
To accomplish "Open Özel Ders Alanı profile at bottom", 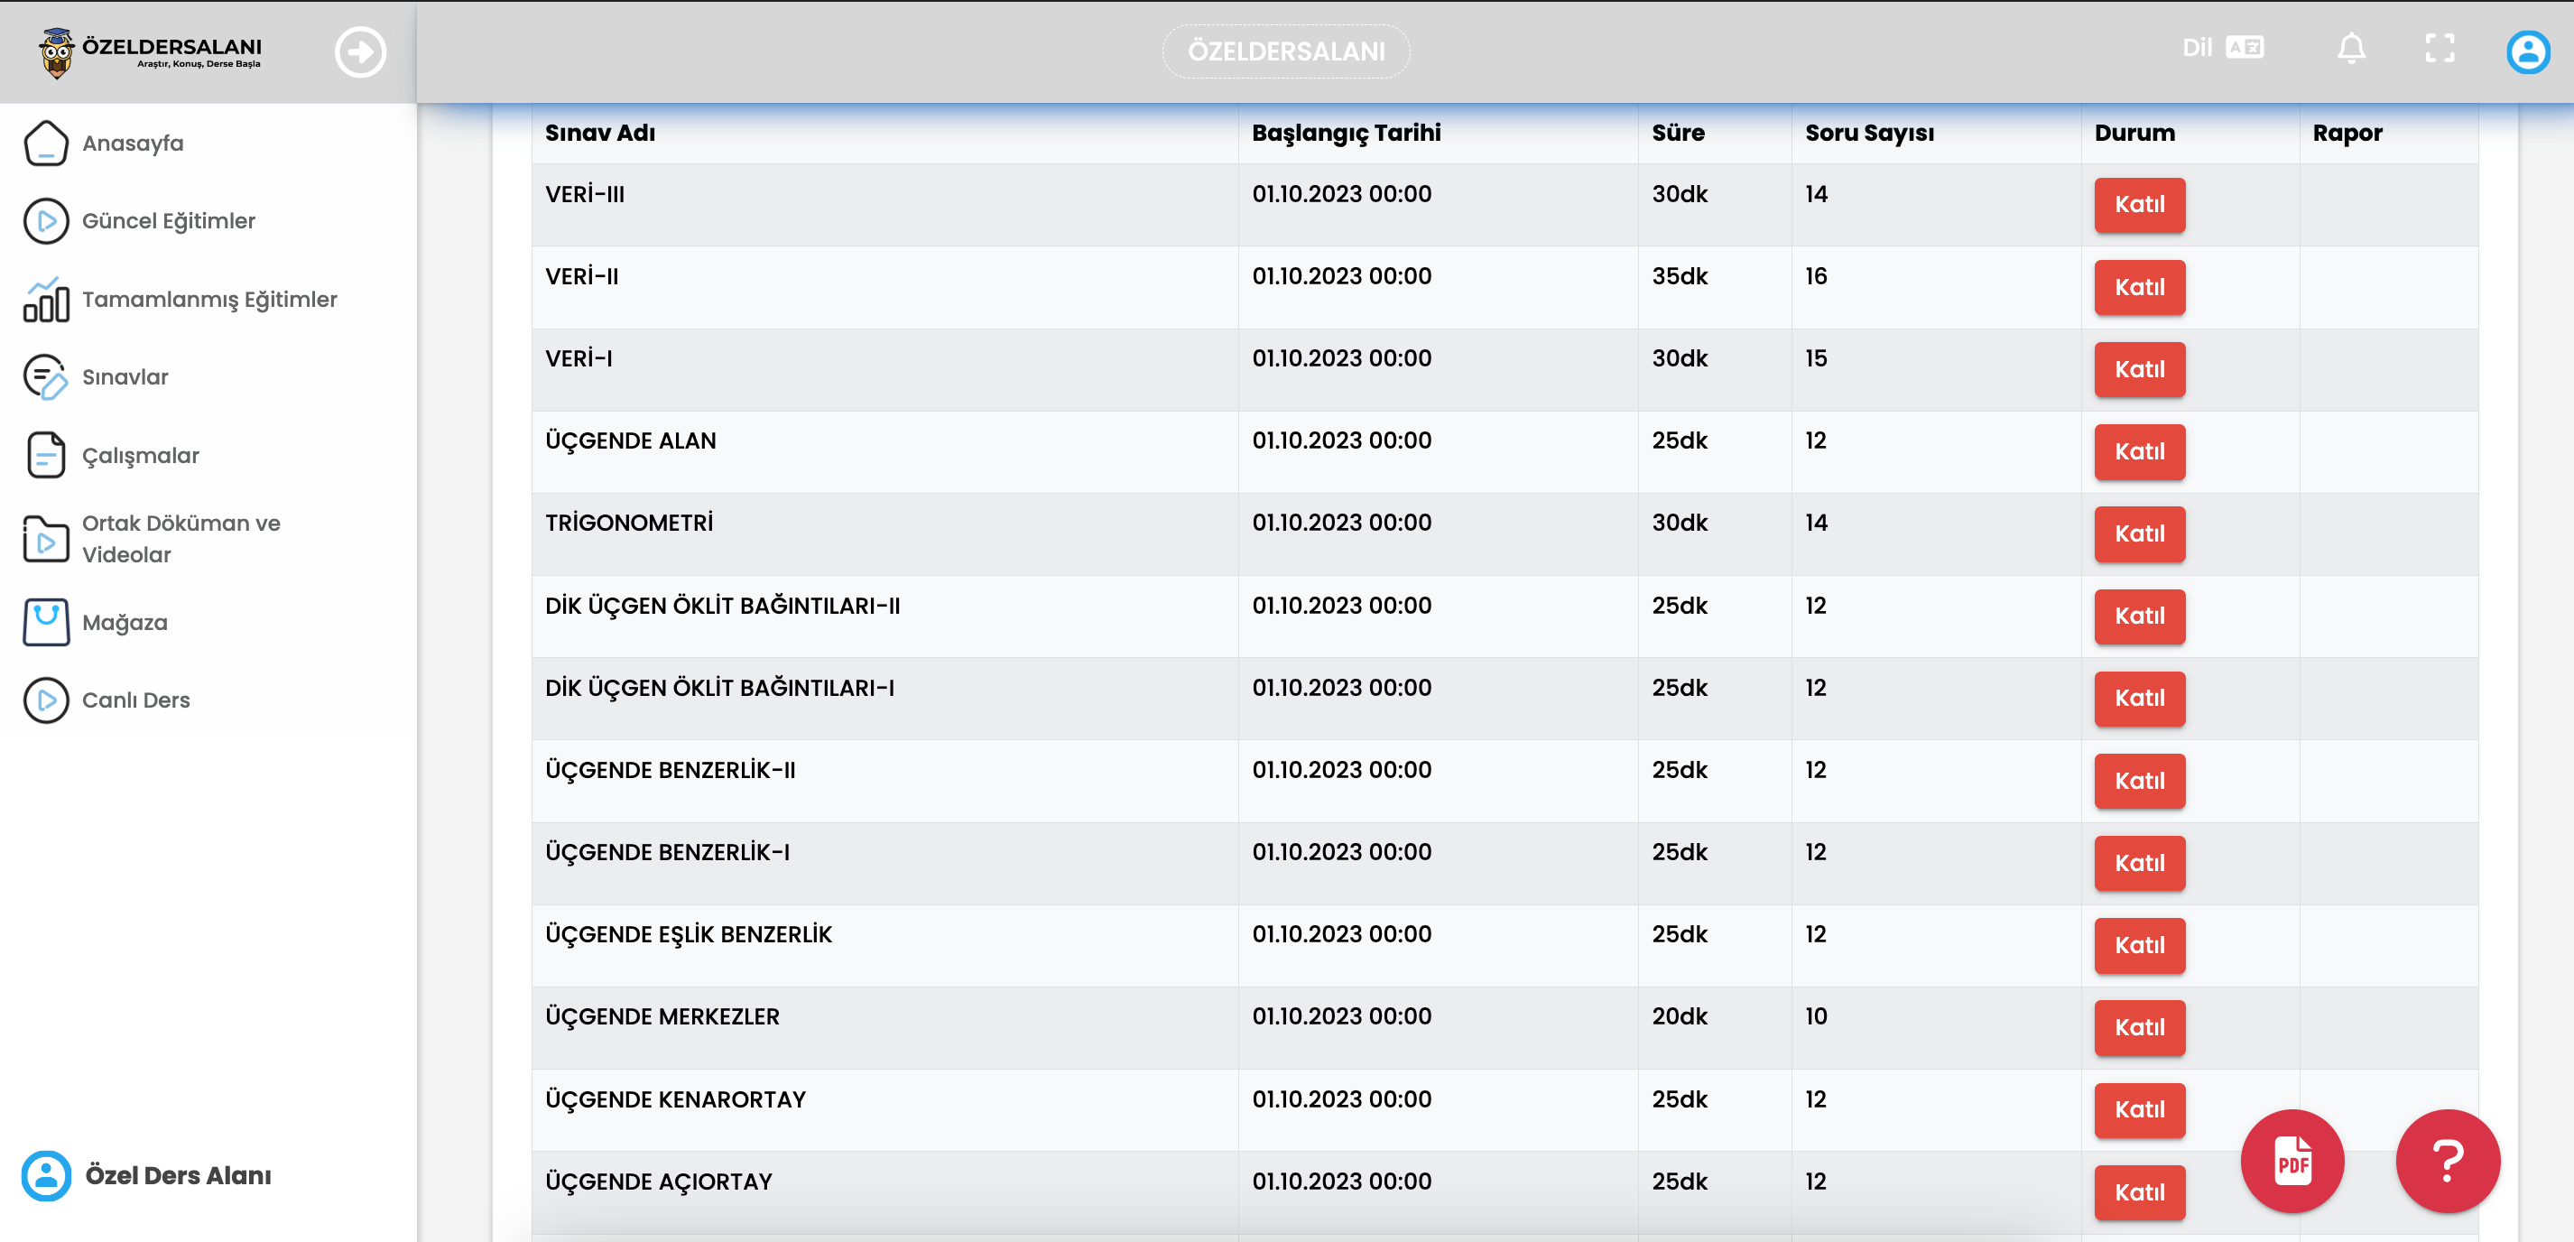I will [176, 1175].
